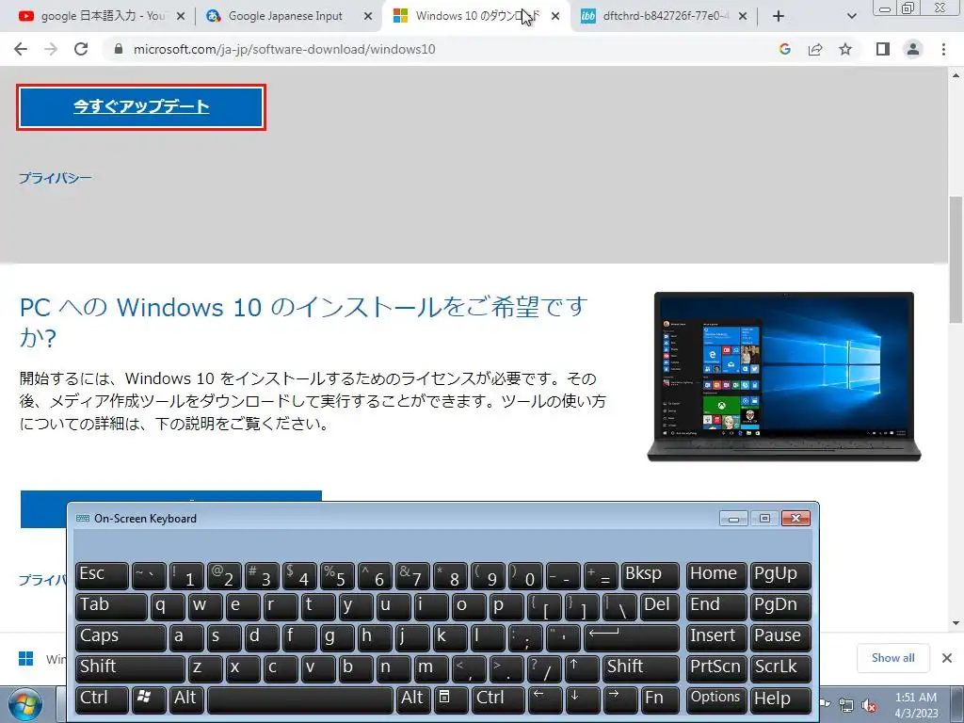Tap the Enter key arrow icon
The height and width of the screenshot is (723, 964).
[632, 637]
